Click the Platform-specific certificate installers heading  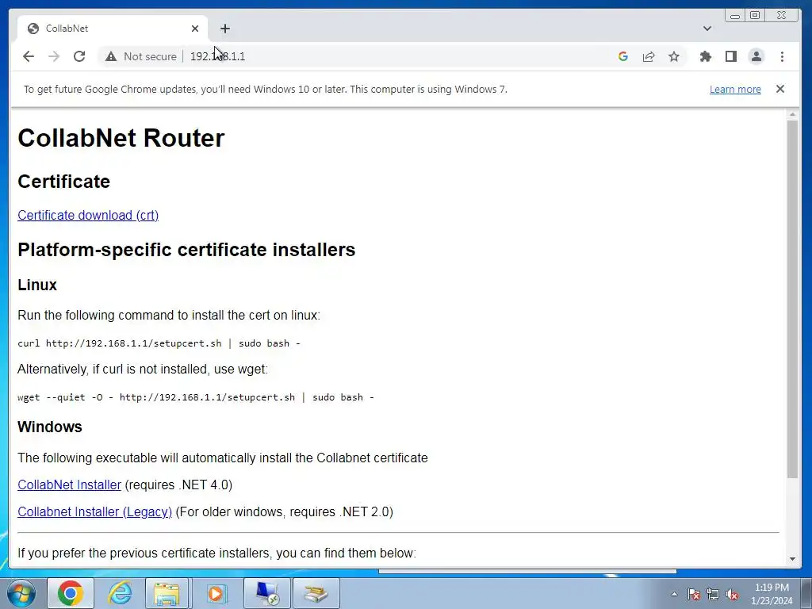click(186, 250)
